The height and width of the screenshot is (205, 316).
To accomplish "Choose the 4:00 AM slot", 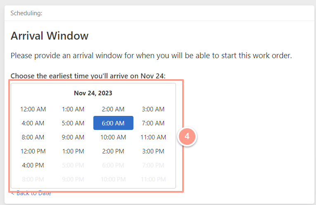I will (x=33, y=123).
